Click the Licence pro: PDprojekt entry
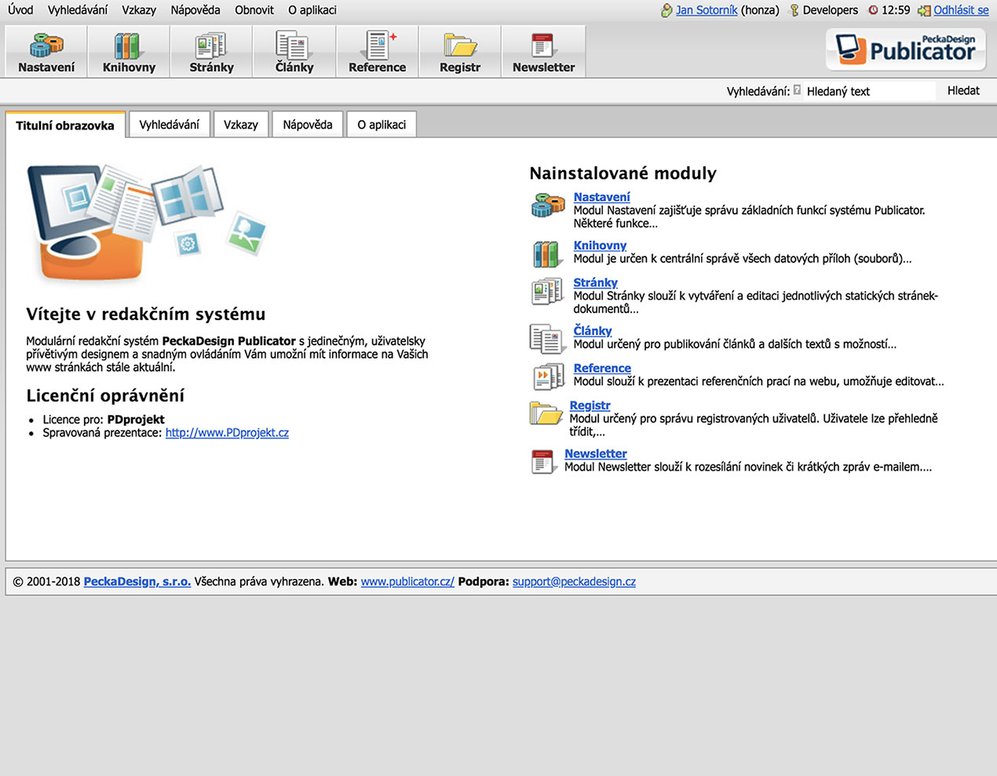Screen dimensions: 997x776 [104, 419]
